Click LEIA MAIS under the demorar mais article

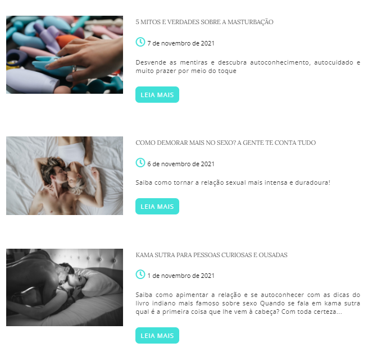pyautogui.click(x=157, y=207)
